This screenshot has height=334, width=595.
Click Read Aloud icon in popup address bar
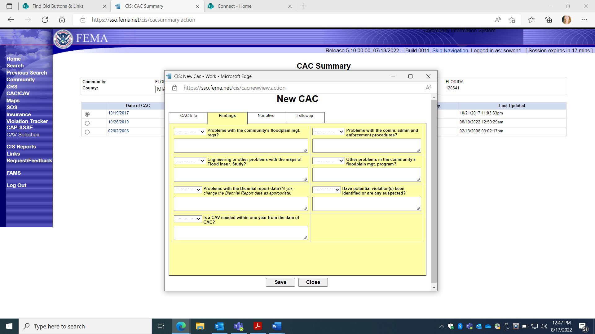click(428, 88)
